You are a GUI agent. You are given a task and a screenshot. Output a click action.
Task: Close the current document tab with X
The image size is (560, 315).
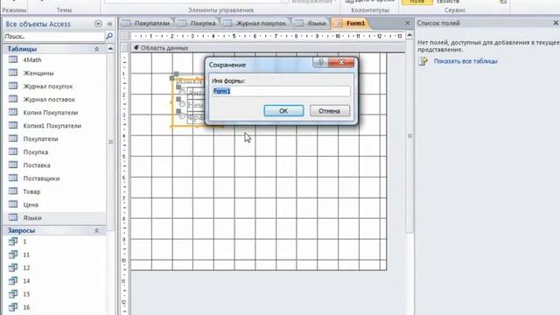click(x=408, y=24)
